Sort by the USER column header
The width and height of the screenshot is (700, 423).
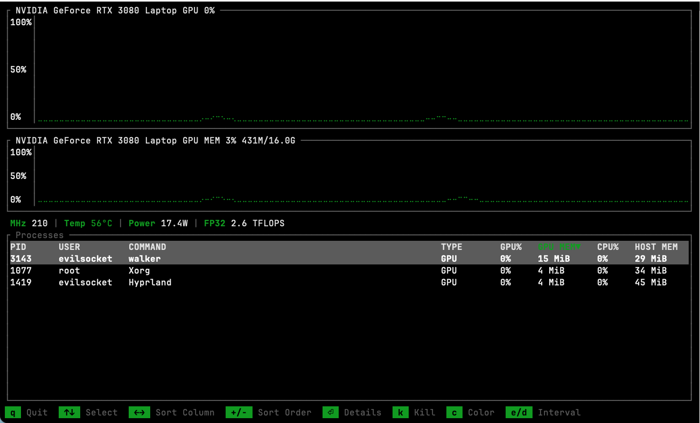69,247
